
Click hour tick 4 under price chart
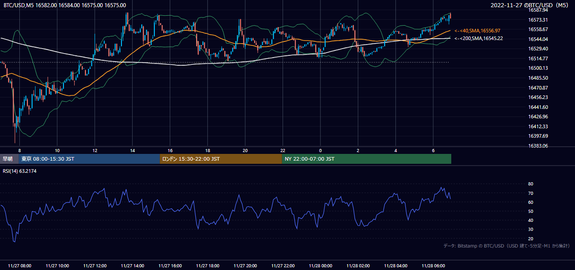(395, 150)
